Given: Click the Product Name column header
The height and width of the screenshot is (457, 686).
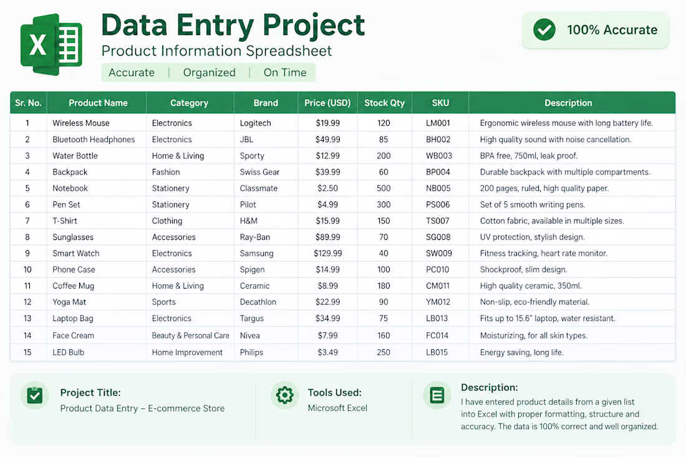Looking at the screenshot, I should point(97,103).
